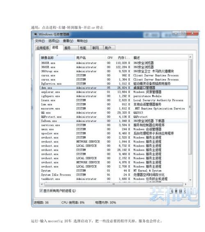Select the igfxpers.exe process row
The height and width of the screenshot is (232, 205).
point(114,96)
